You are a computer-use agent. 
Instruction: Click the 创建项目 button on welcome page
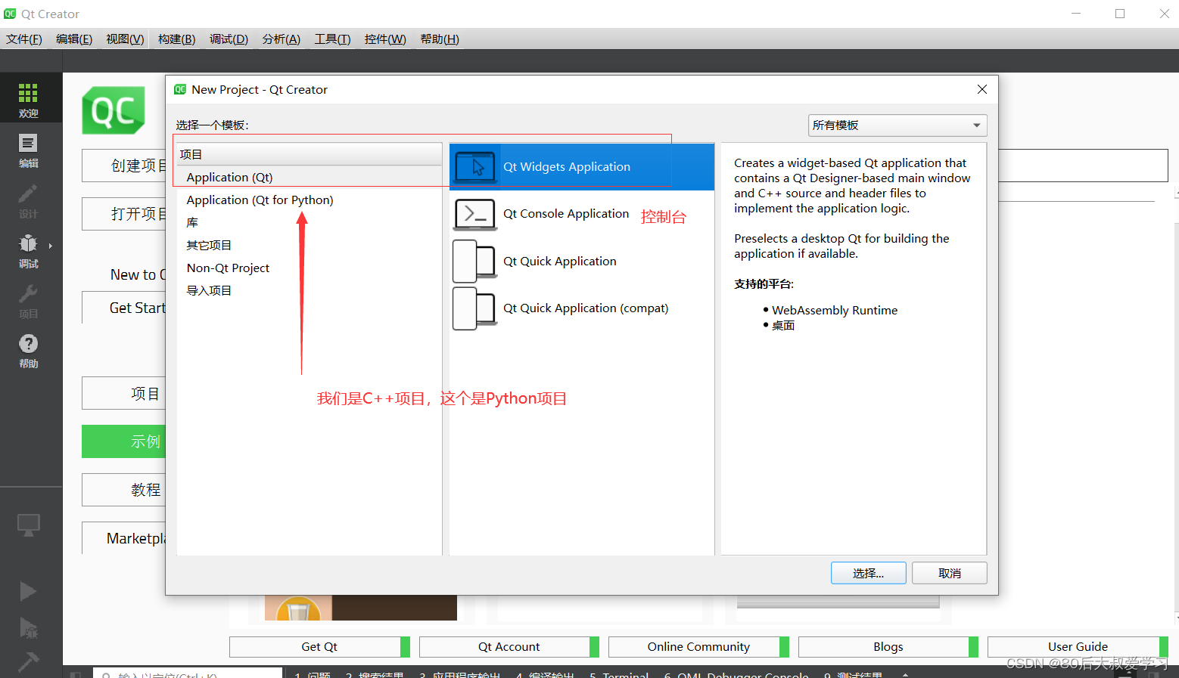coord(124,166)
